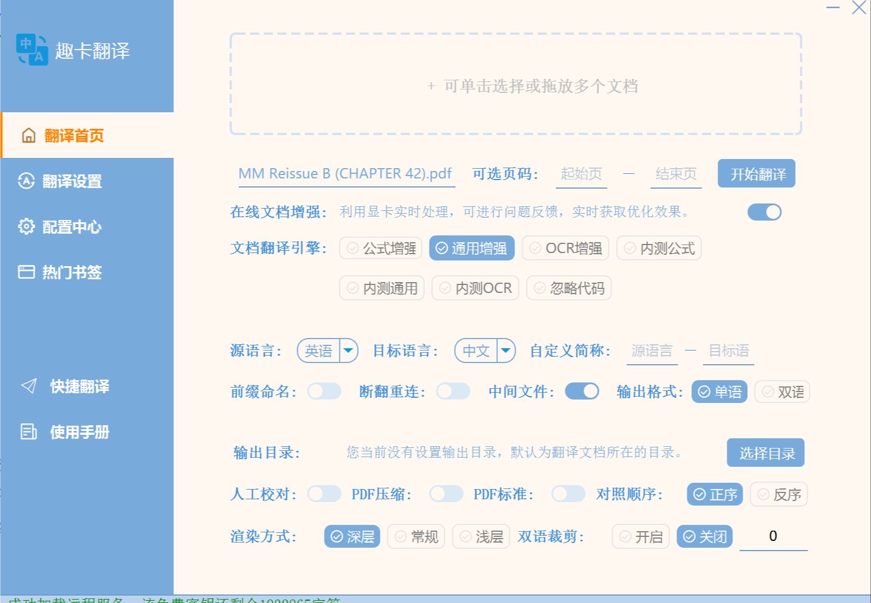The height and width of the screenshot is (603, 871).
Task: Click the document drop zone to select files
Action: click(516, 84)
